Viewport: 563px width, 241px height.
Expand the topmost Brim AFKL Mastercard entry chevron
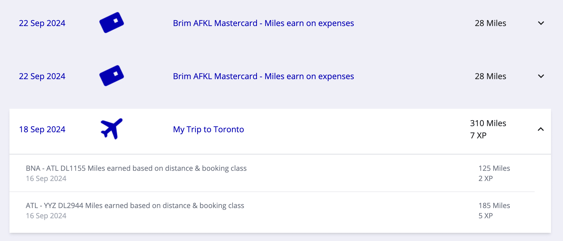tap(541, 23)
